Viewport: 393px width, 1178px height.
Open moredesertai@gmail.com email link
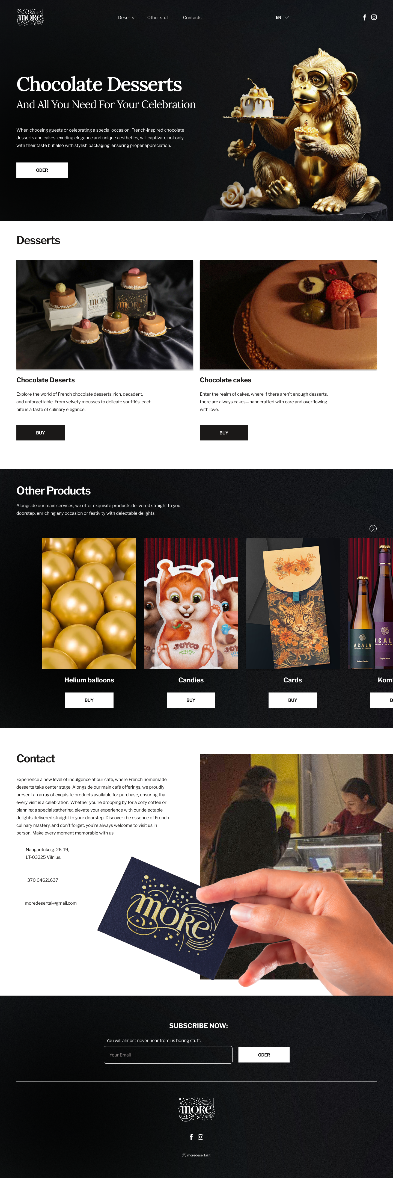pos(51,903)
